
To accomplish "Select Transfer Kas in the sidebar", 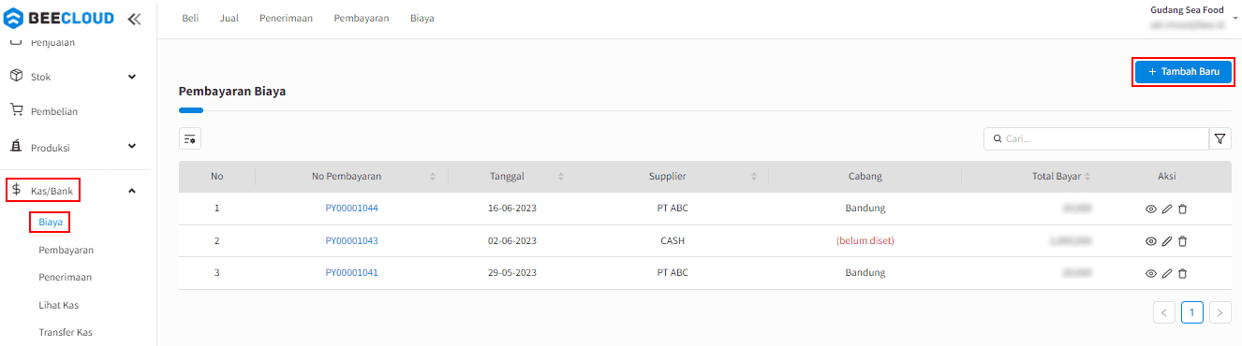I will point(66,332).
